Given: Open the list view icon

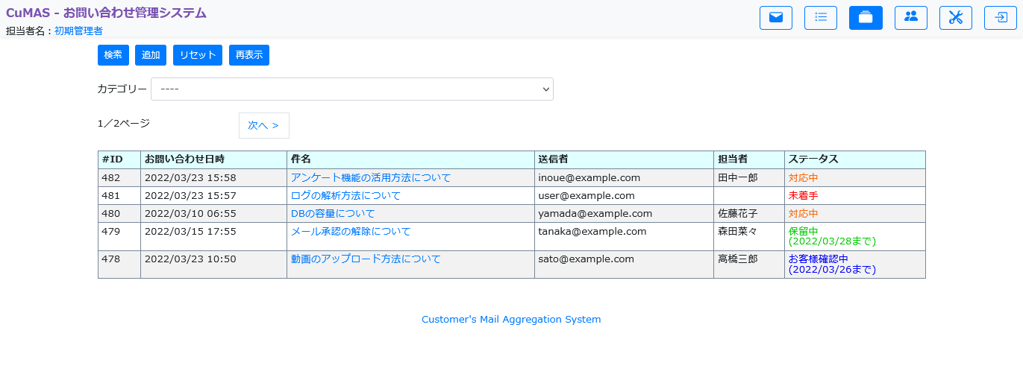Looking at the screenshot, I should [x=820, y=18].
